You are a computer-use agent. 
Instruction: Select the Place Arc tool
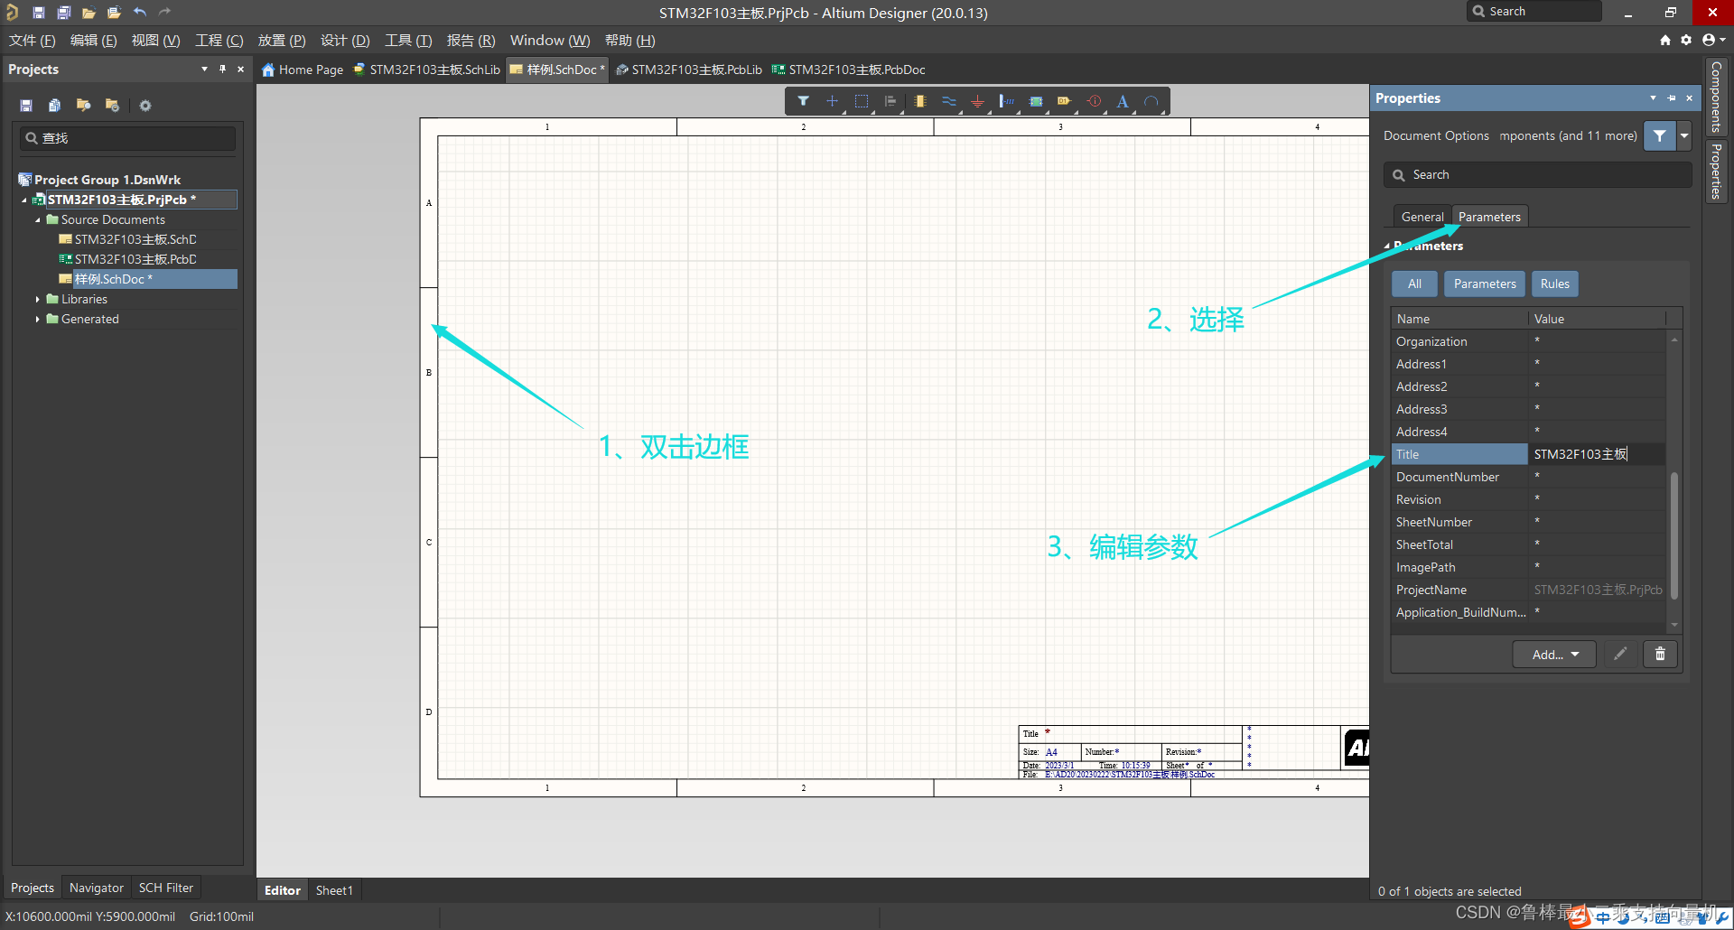(1151, 101)
